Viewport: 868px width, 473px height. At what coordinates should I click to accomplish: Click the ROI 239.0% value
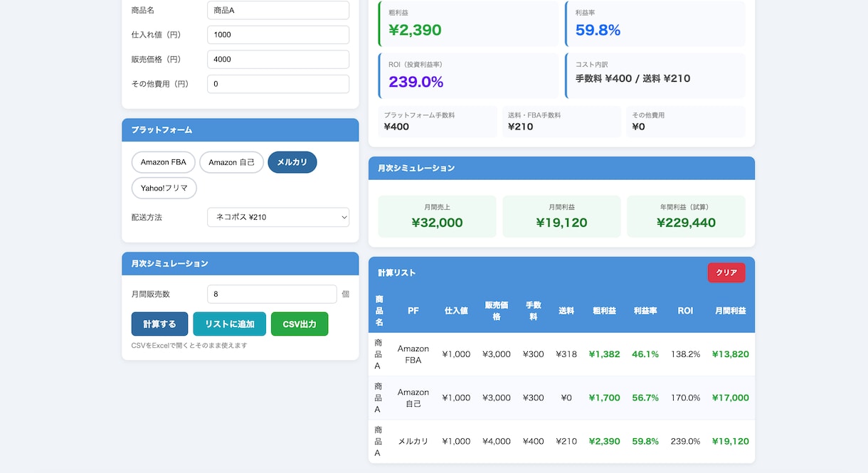point(416,82)
